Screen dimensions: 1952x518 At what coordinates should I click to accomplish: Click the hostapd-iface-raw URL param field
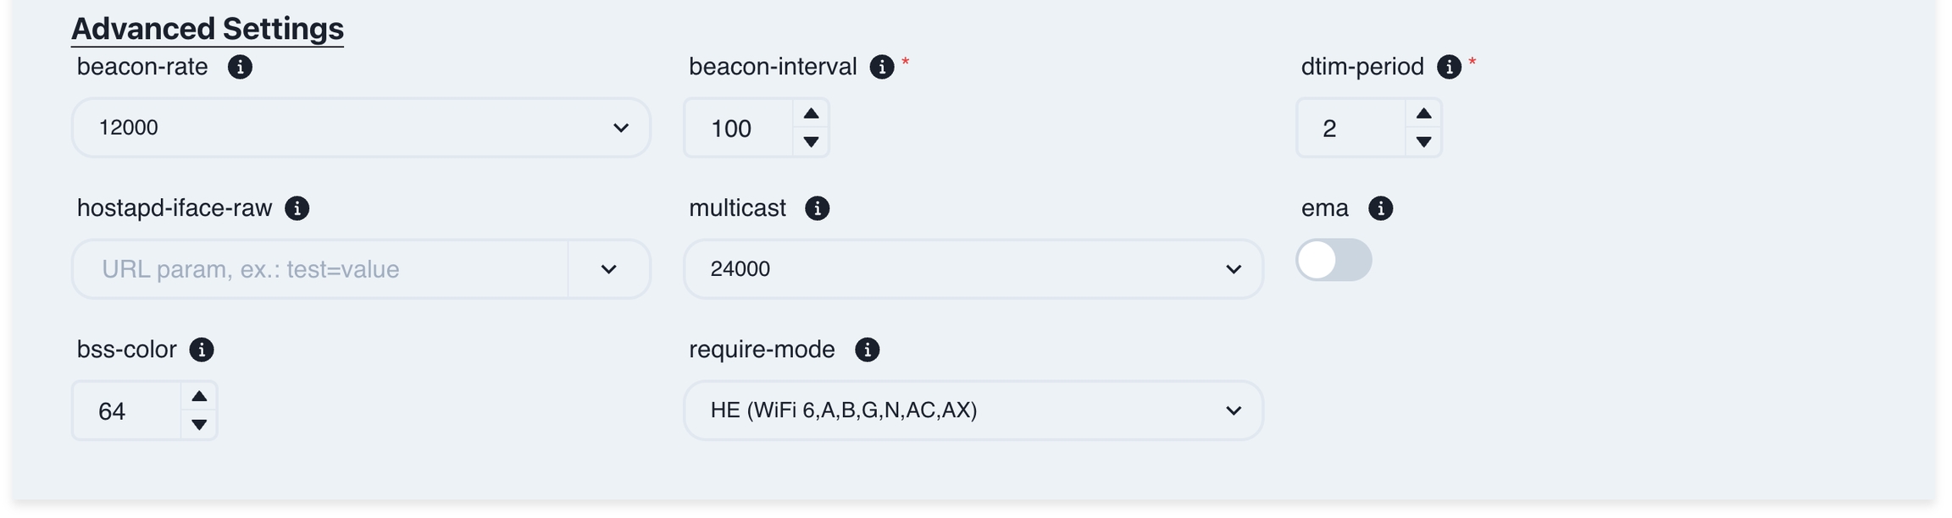point(322,269)
